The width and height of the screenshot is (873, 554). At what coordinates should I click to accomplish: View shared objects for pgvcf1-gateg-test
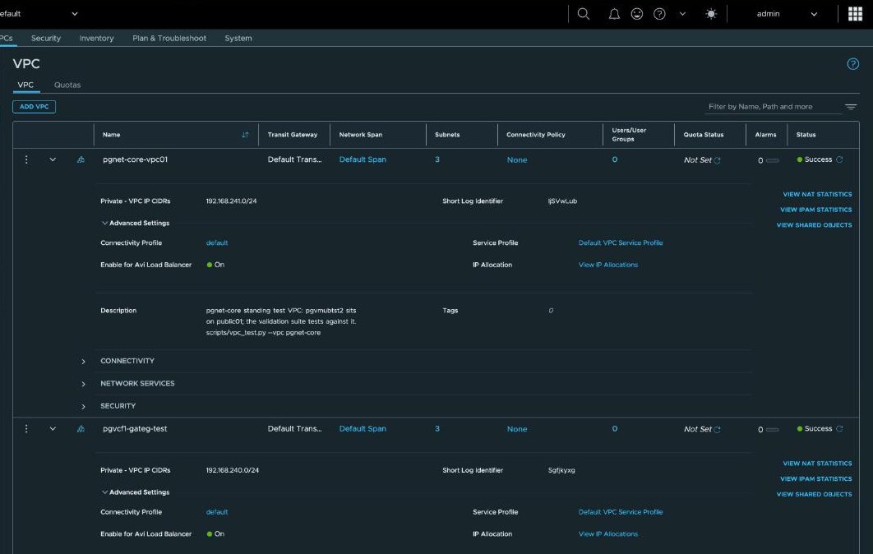coord(814,495)
